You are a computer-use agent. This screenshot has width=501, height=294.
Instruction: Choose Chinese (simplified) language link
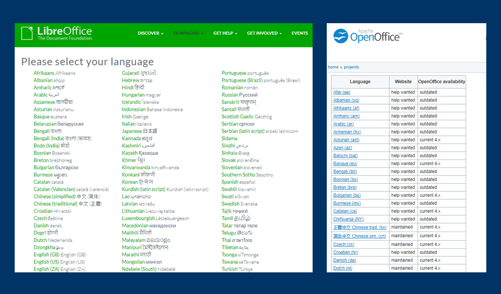tap(55, 196)
